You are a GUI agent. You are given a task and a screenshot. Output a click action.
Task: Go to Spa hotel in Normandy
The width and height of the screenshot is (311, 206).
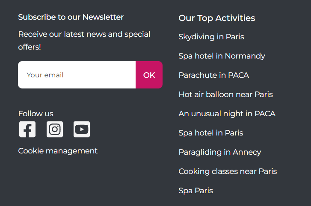point(222,56)
